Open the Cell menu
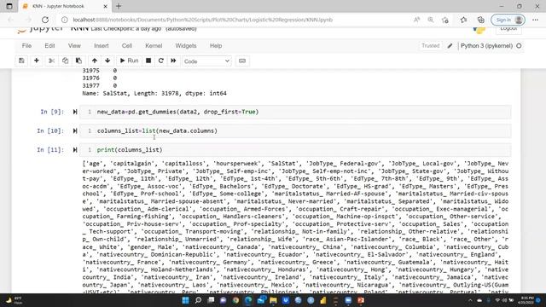 [x=127, y=45]
